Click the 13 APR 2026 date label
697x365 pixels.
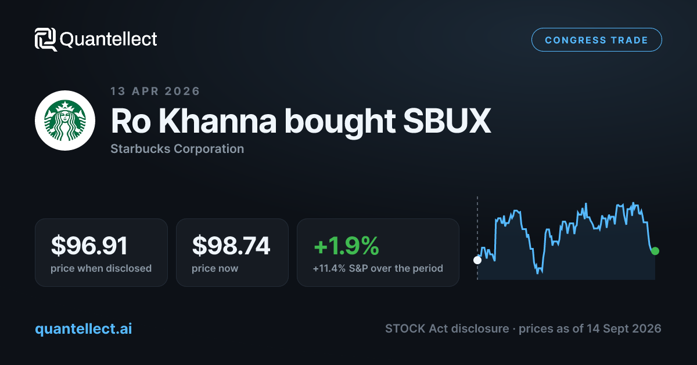155,91
